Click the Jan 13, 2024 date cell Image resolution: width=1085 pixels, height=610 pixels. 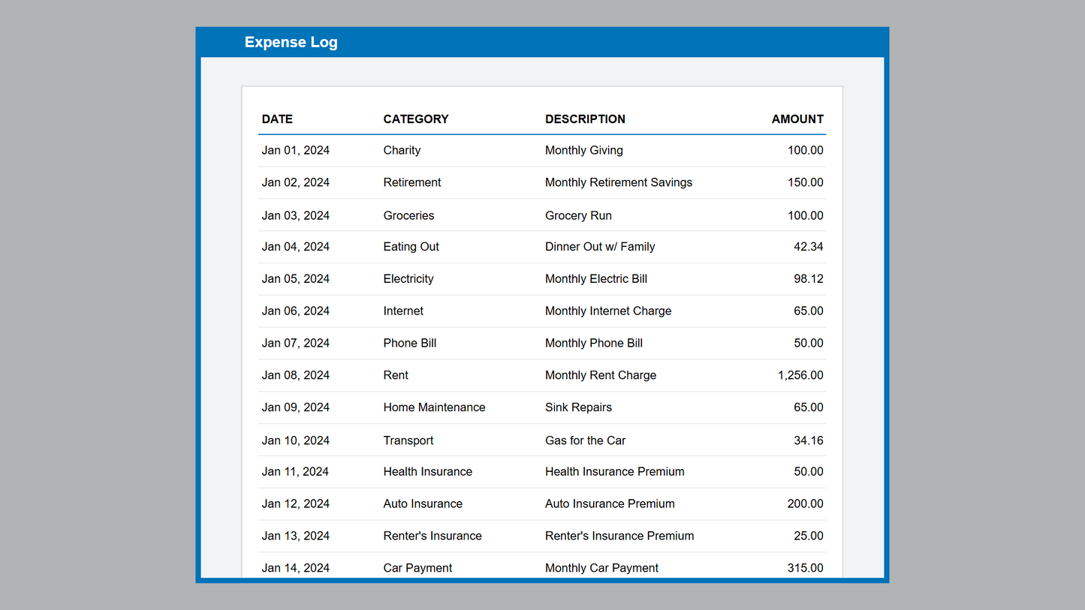pos(296,536)
